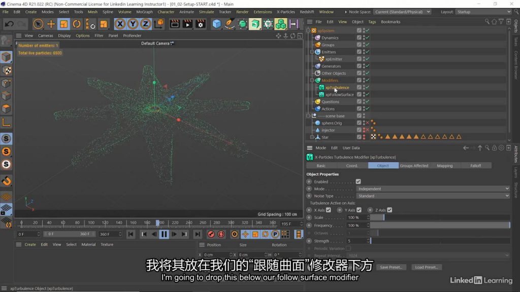The width and height of the screenshot is (520, 292).
Task: Collapse the xpSystem tree node
Action: click(x=308, y=30)
